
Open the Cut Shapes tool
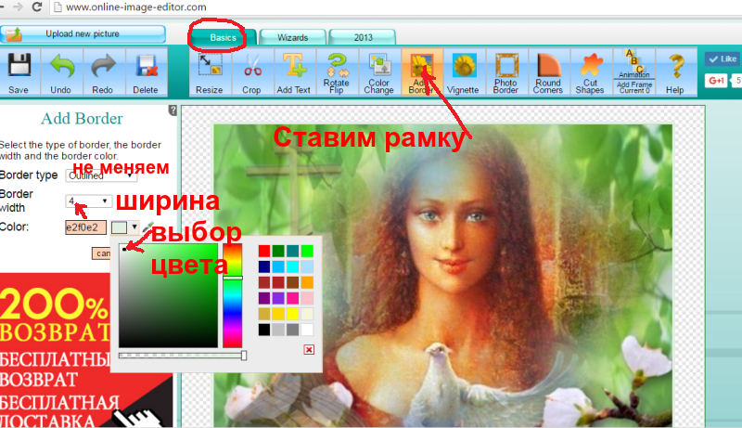coord(590,72)
